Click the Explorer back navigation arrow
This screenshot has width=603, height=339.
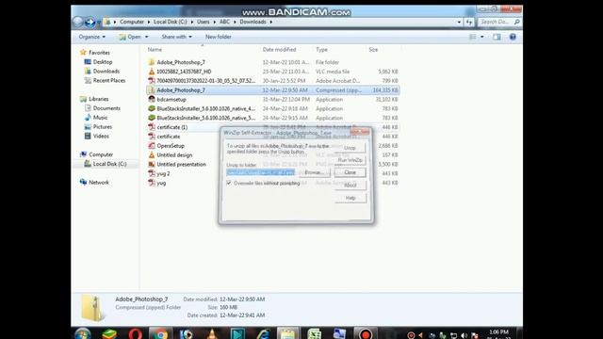78,22
